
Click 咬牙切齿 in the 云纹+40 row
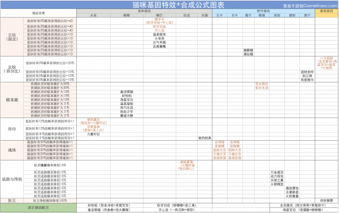(x=159, y=27)
